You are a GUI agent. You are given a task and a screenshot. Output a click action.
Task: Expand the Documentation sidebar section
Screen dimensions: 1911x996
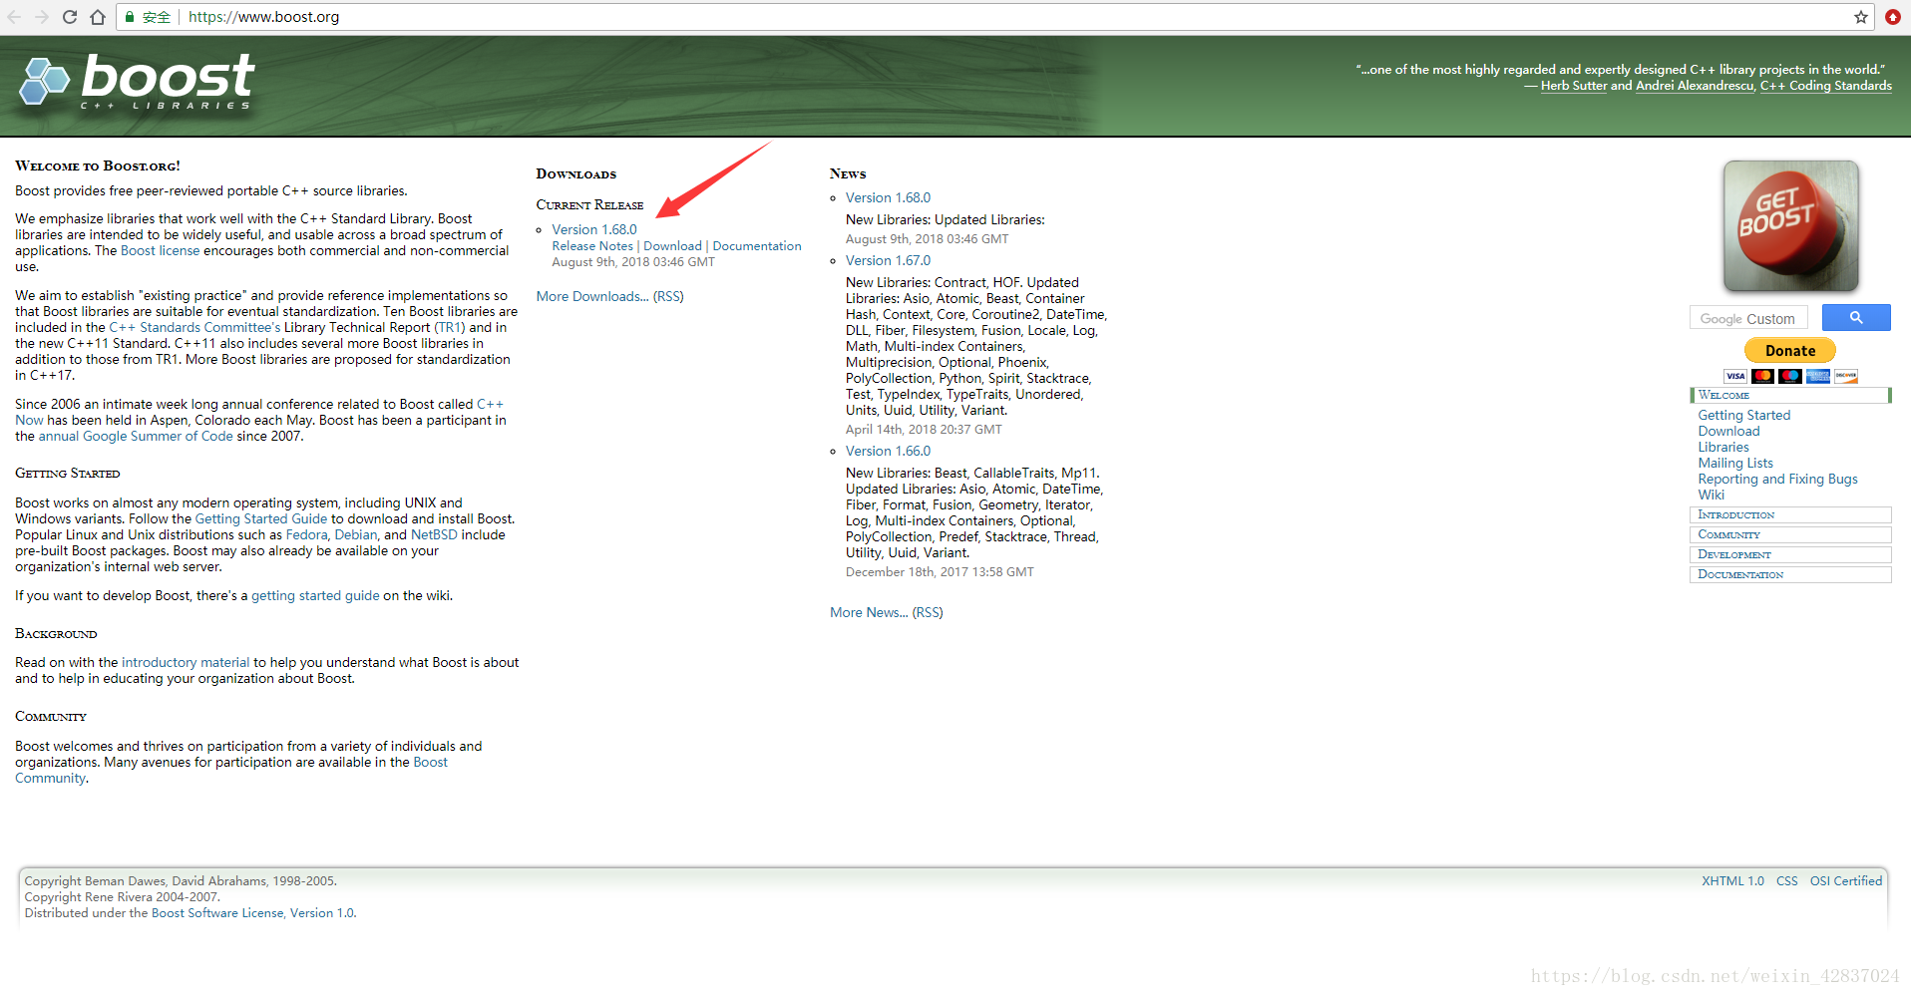1790,574
